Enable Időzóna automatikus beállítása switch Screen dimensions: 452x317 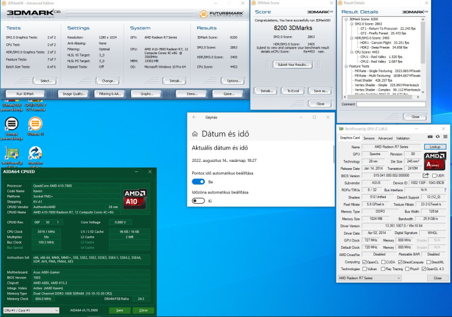(198, 201)
